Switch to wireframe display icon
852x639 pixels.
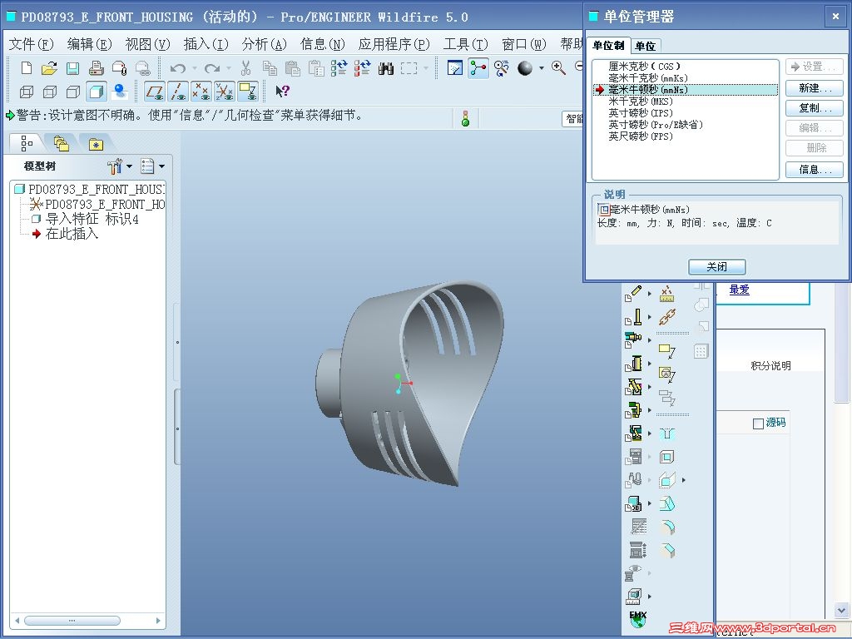pos(27,92)
